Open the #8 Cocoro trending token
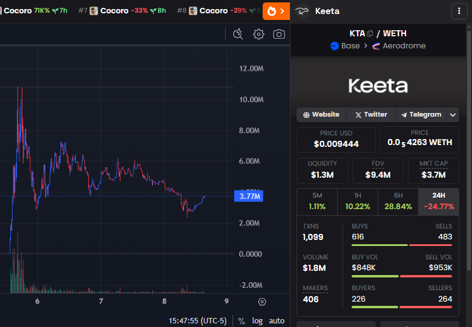472x327 pixels. (x=219, y=11)
